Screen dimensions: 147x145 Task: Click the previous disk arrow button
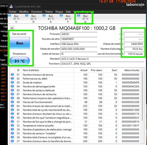12,28
